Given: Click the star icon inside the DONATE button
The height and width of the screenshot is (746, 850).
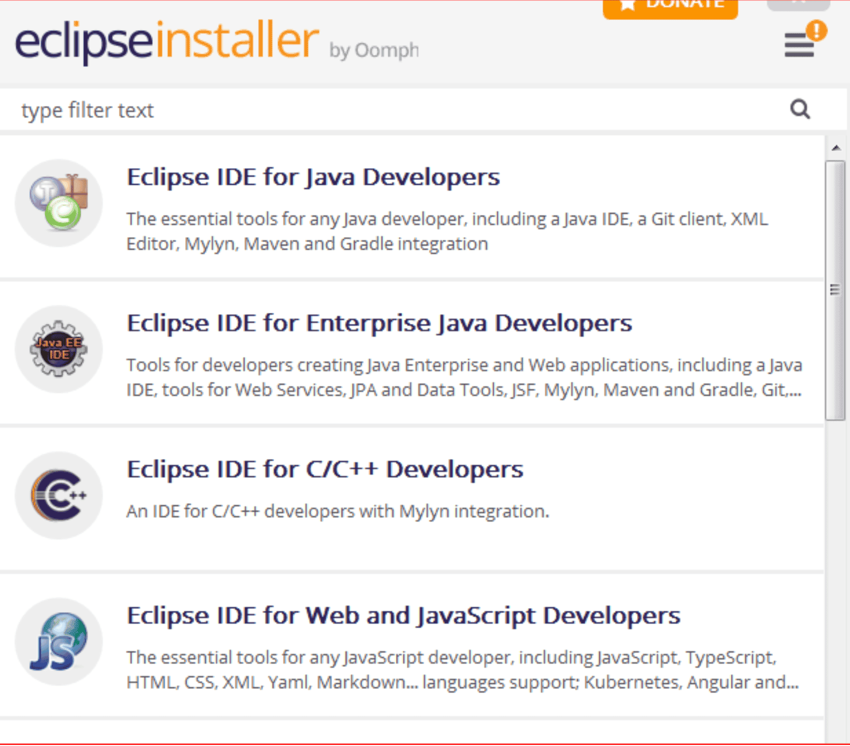Looking at the screenshot, I should pos(628,5).
